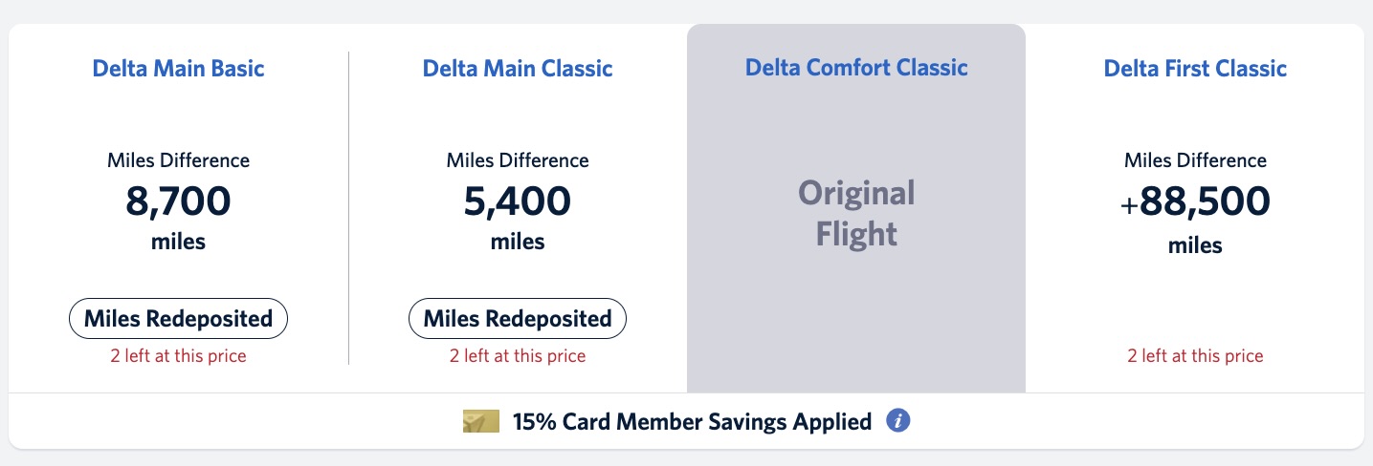Open the Delta Main Classic fare heading
Viewport: 1373px width, 466px height.
pyautogui.click(x=518, y=69)
